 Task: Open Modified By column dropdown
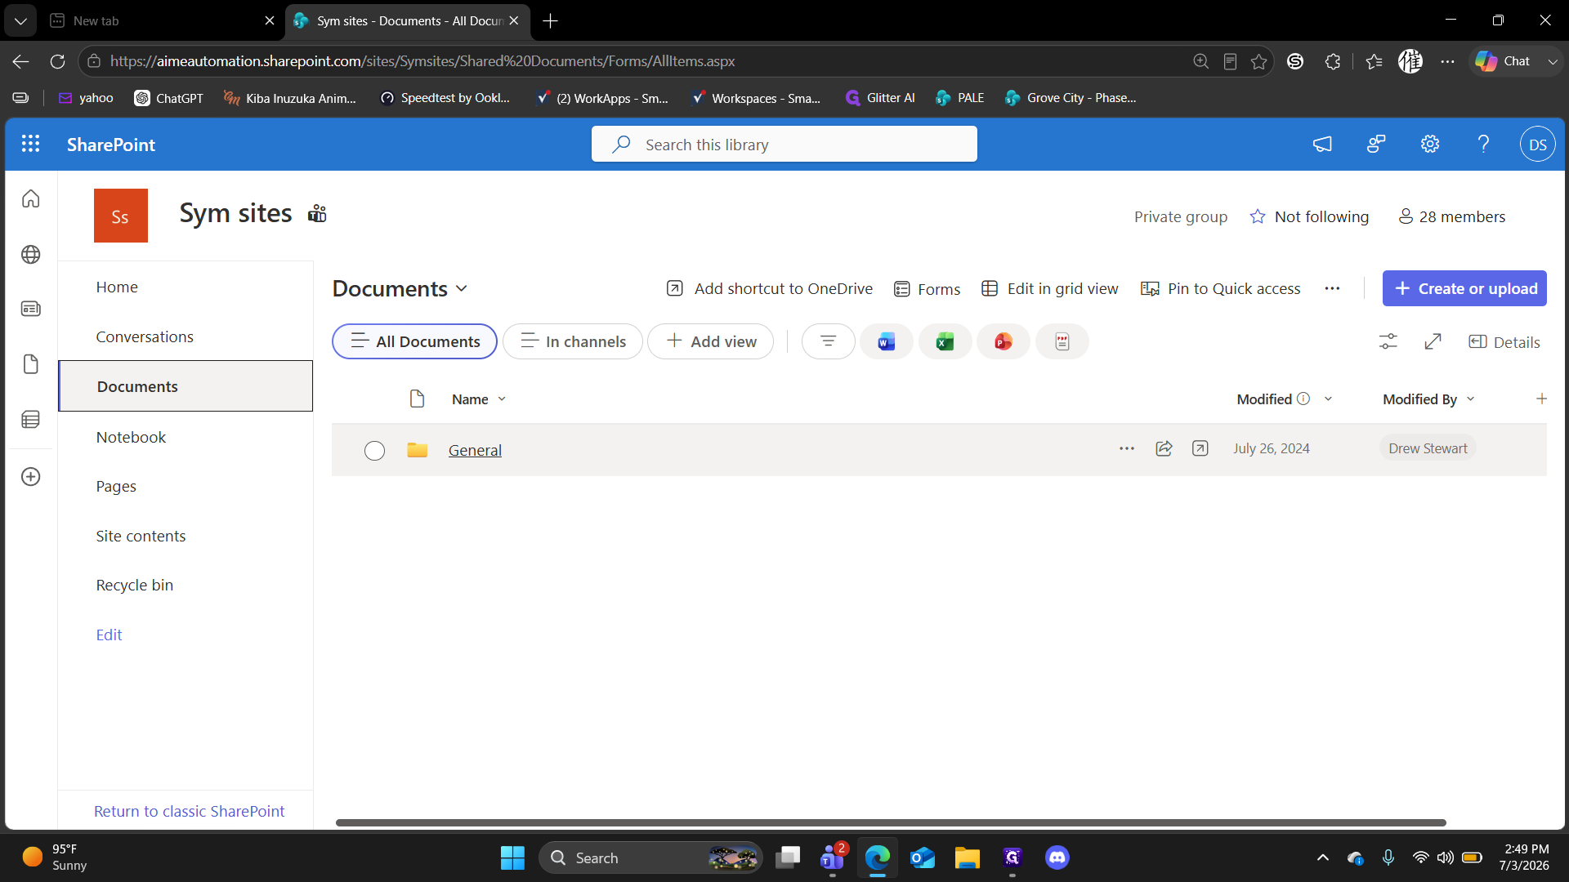click(x=1471, y=399)
